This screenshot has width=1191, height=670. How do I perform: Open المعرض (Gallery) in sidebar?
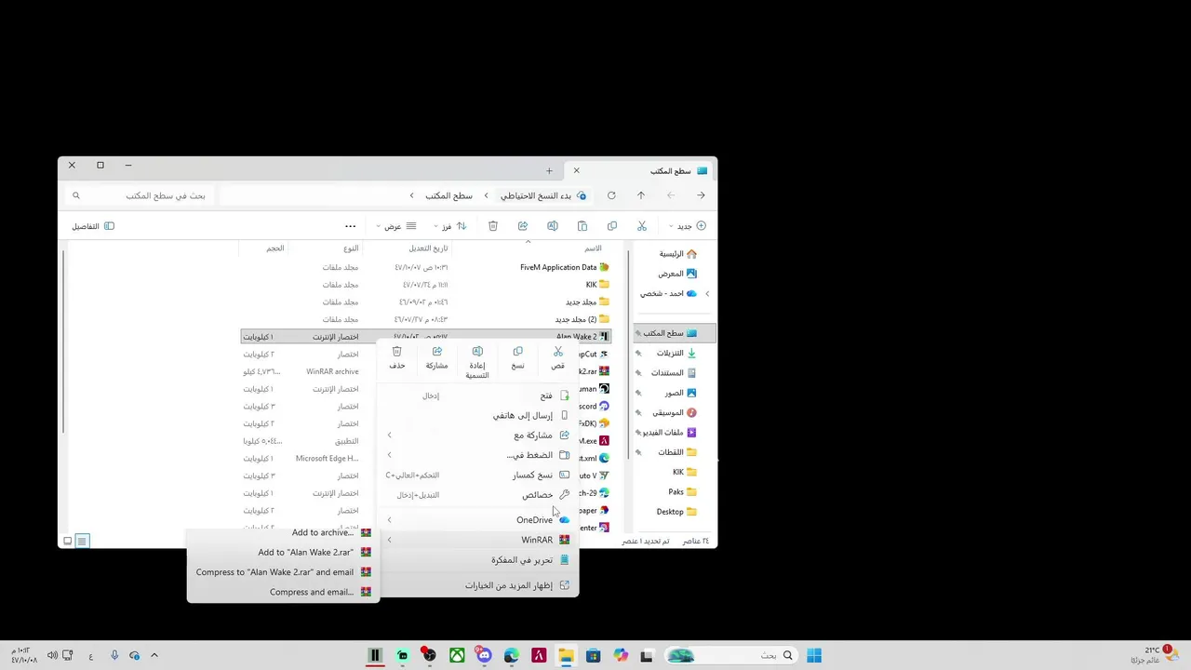(677, 274)
